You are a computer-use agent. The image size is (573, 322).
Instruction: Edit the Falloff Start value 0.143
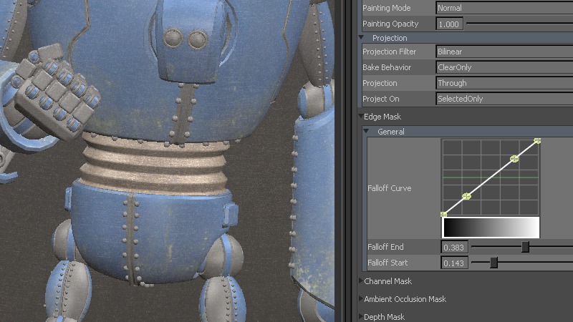[454, 263]
